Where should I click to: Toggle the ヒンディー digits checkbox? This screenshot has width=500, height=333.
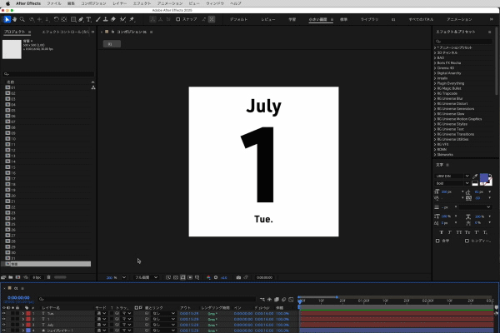(467, 241)
